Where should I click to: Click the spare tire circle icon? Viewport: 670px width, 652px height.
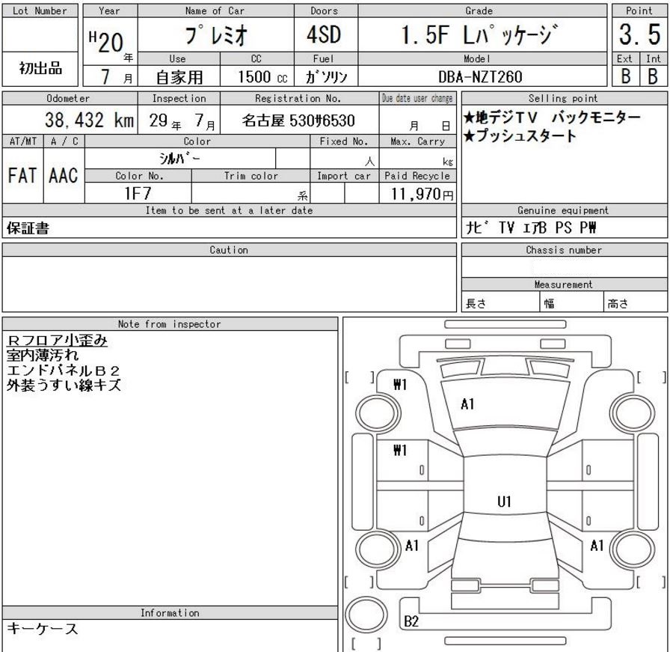click(366, 615)
